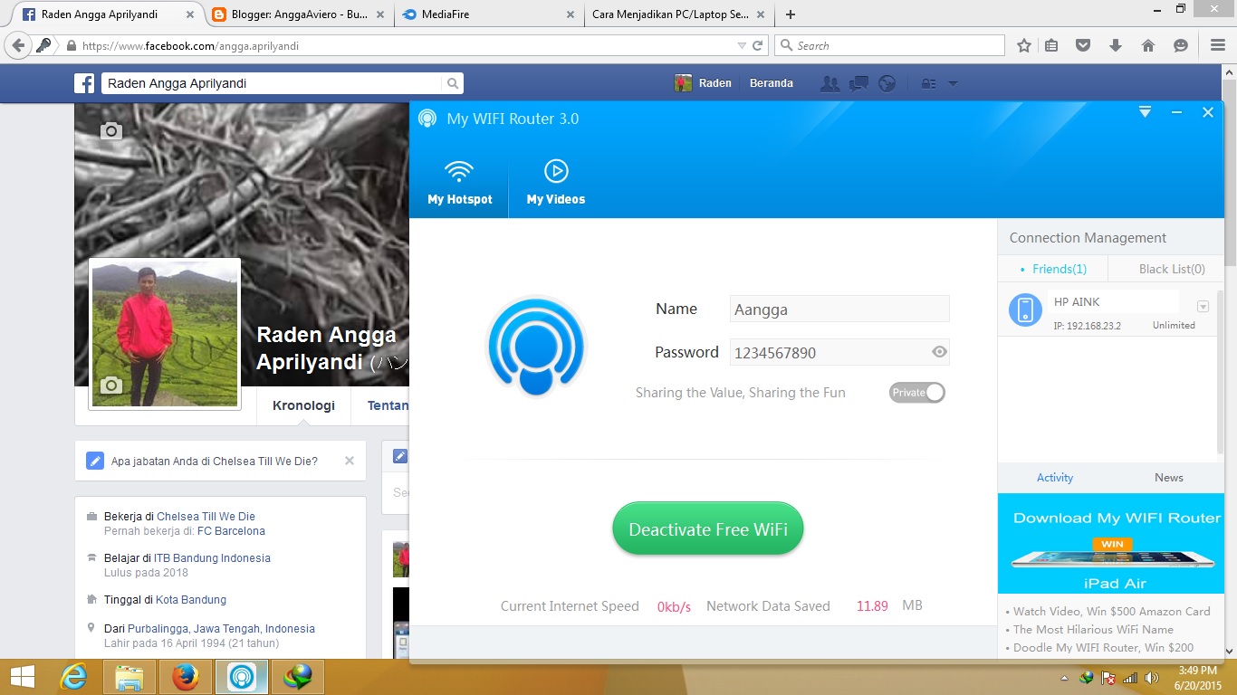Open Doodle My WIFI Router link

pos(1103,647)
